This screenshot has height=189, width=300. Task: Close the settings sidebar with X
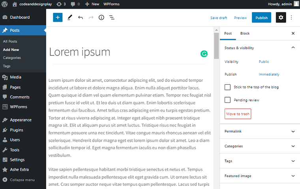click(x=293, y=33)
